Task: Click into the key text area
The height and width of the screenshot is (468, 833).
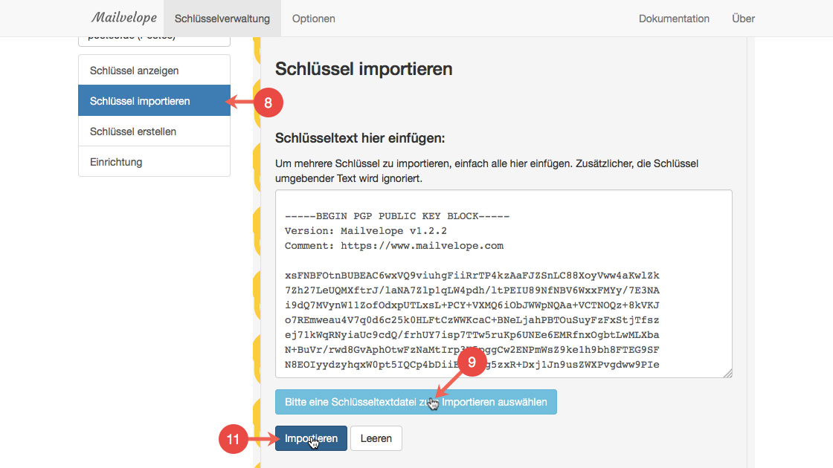Action: (x=504, y=284)
